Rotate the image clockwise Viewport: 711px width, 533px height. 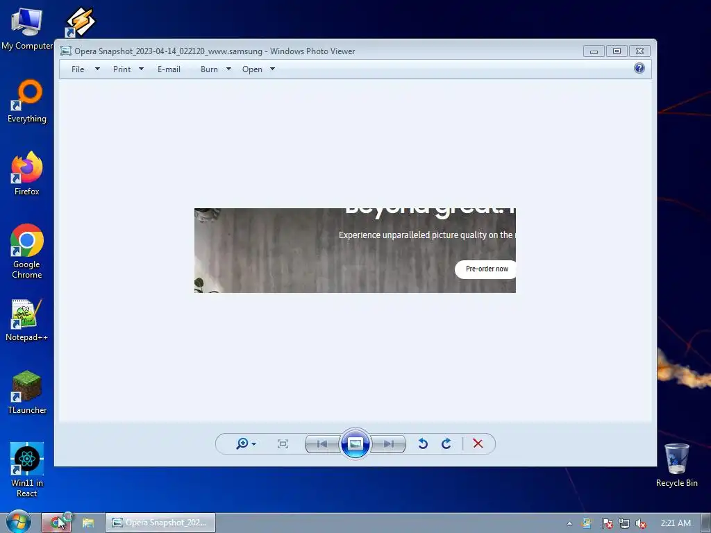446,443
